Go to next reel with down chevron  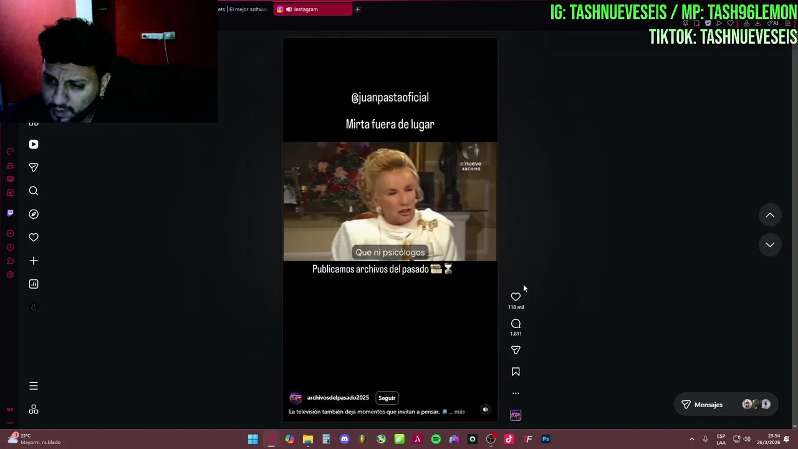(x=770, y=244)
